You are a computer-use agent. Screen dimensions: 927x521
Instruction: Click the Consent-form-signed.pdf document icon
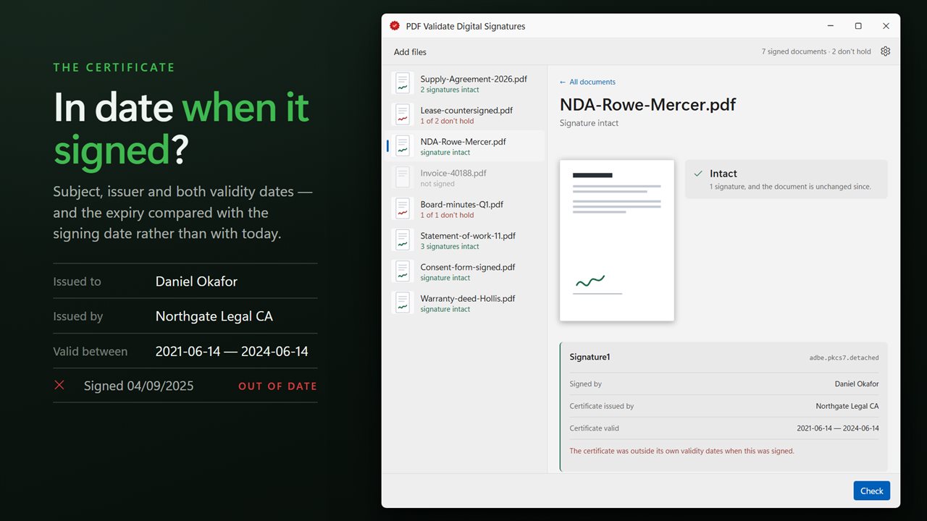click(402, 271)
